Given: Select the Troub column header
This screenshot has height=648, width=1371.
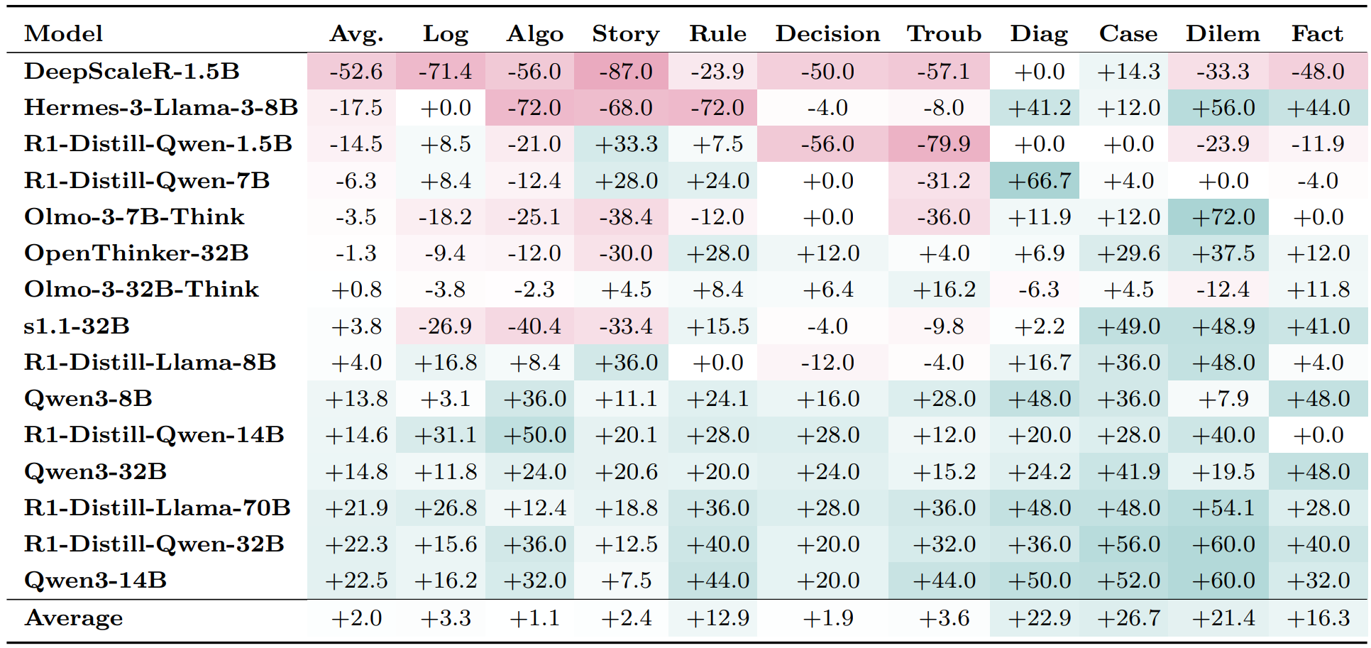Looking at the screenshot, I should (944, 33).
